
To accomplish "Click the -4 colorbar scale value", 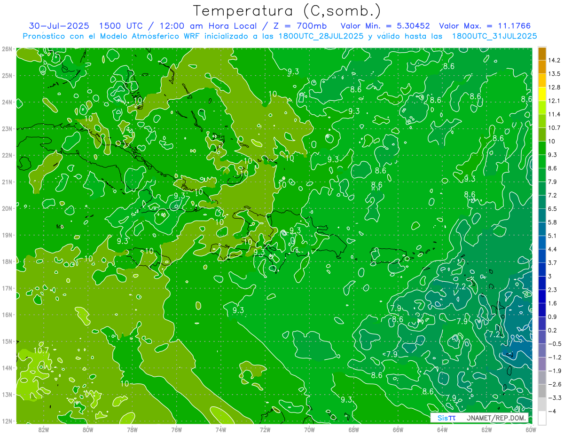I will pos(552,411).
